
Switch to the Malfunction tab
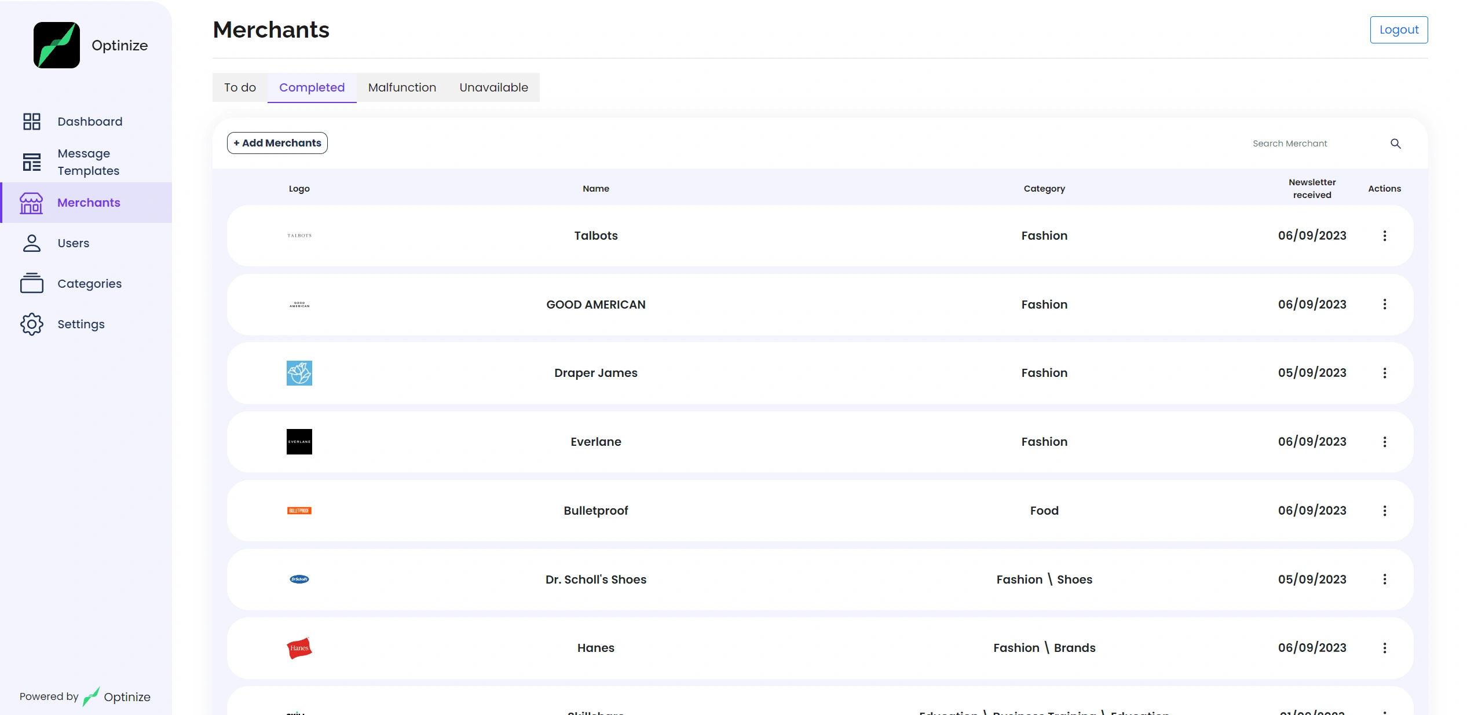pos(402,87)
